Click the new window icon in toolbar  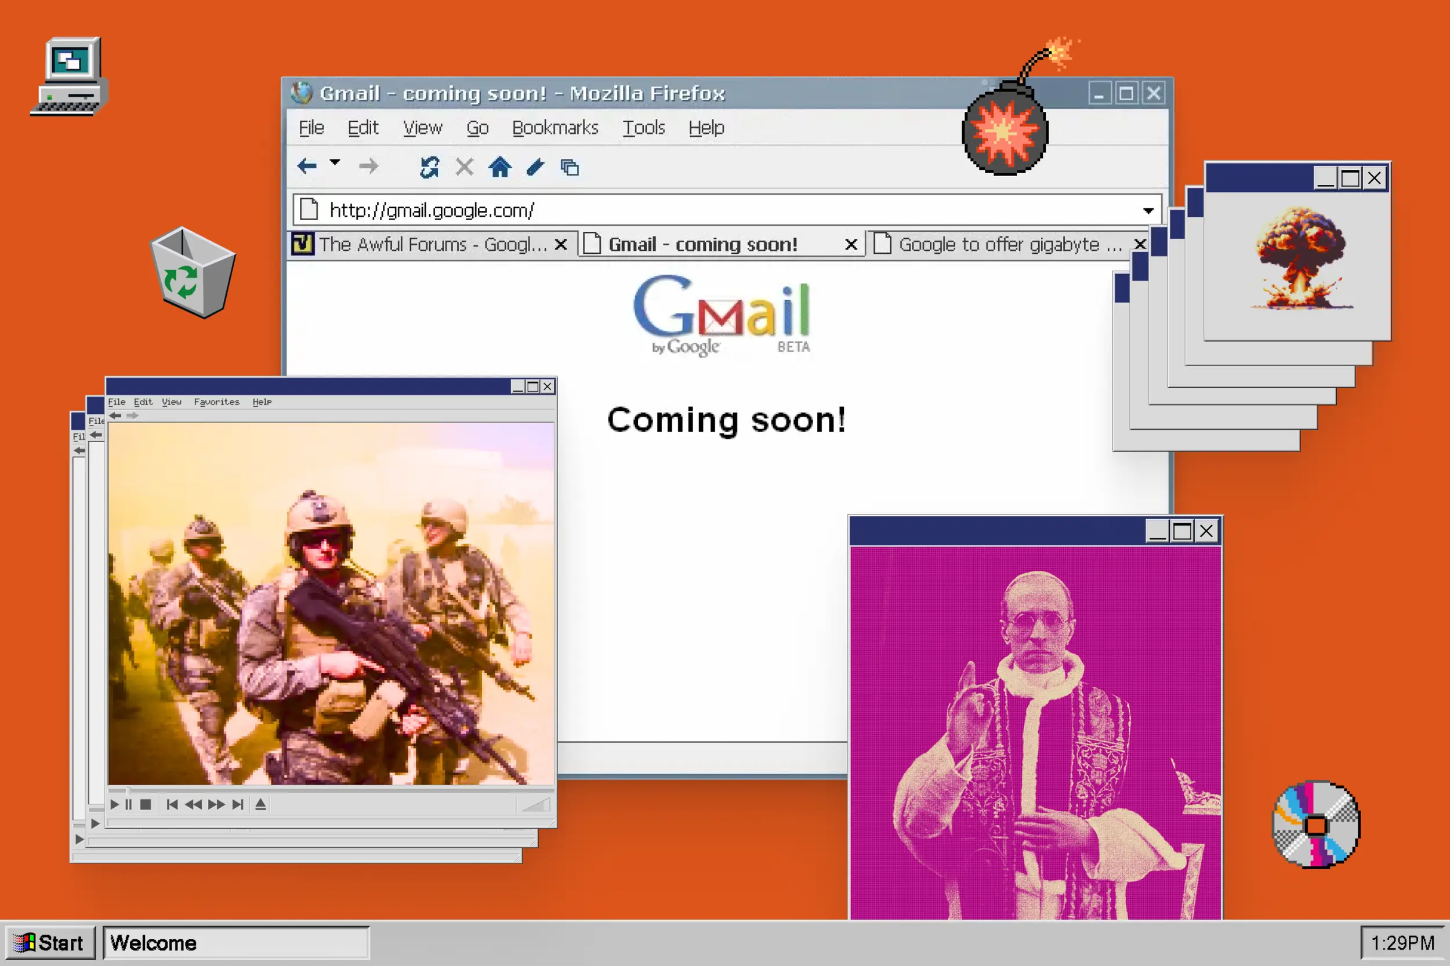(x=570, y=167)
